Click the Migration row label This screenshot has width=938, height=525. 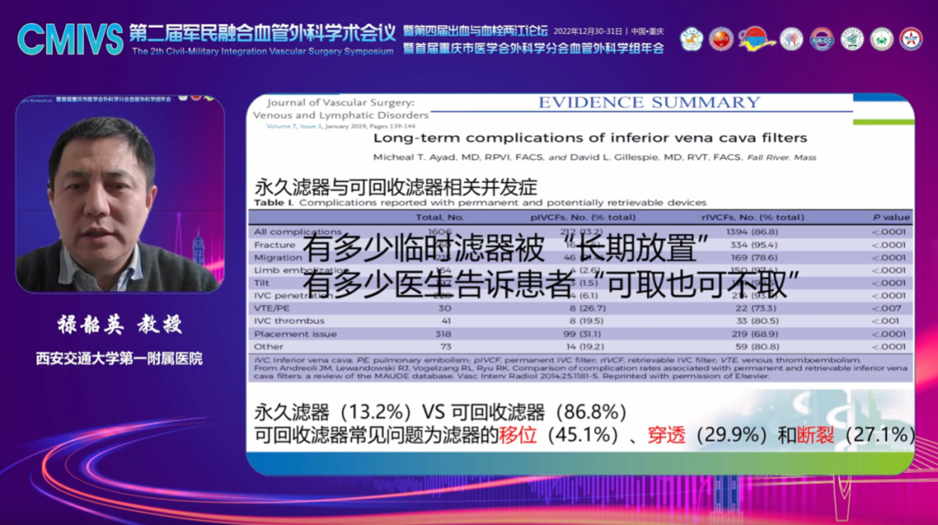pyautogui.click(x=278, y=257)
